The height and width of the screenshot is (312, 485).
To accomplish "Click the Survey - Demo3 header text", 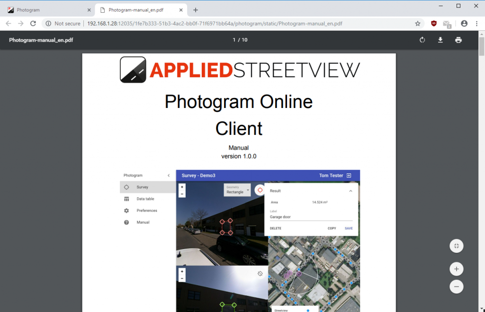I will tap(198, 176).
